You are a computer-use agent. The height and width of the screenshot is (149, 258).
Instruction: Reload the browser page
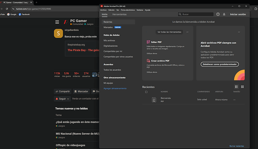click(7, 9)
